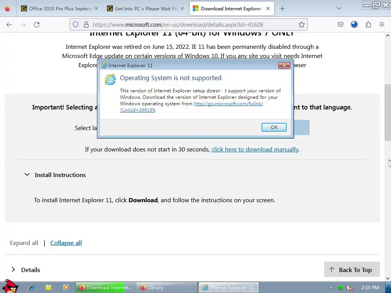The width and height of the screenshot is (391, 293).
Task: Click the page vertical scrollbar thumb
Action: [388, 113]
